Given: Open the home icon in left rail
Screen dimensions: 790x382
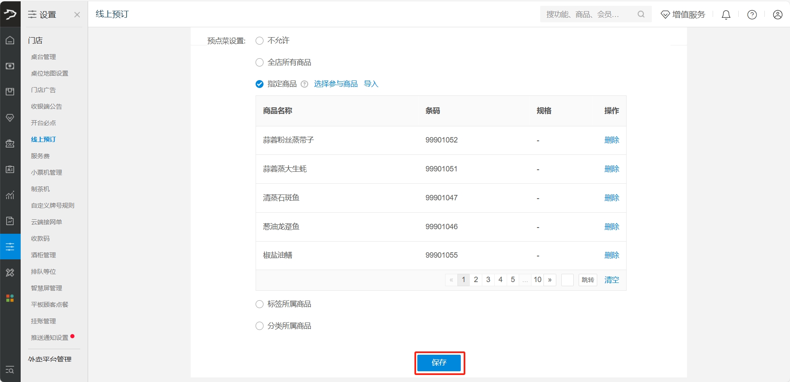Looking at the screenshot, I should coord(10,40).
